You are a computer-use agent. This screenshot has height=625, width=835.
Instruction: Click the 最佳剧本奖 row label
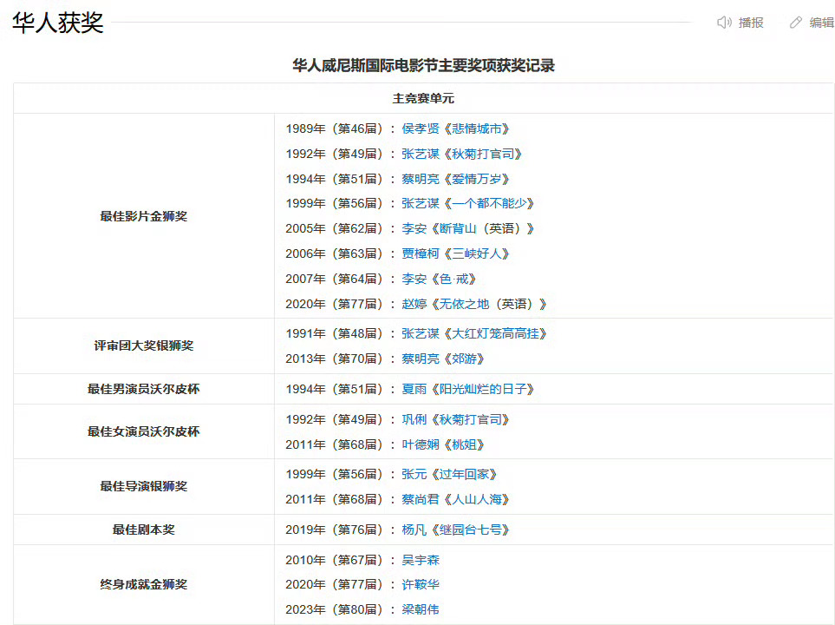144,530
